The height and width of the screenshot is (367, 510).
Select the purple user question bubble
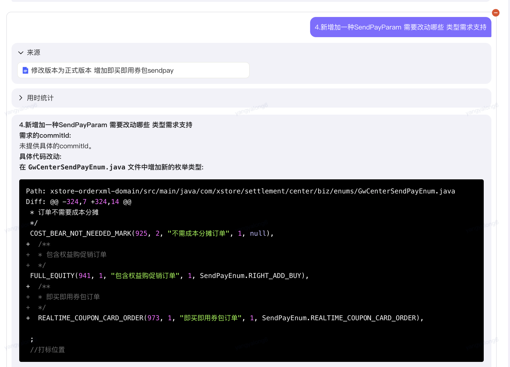(400, 27)
